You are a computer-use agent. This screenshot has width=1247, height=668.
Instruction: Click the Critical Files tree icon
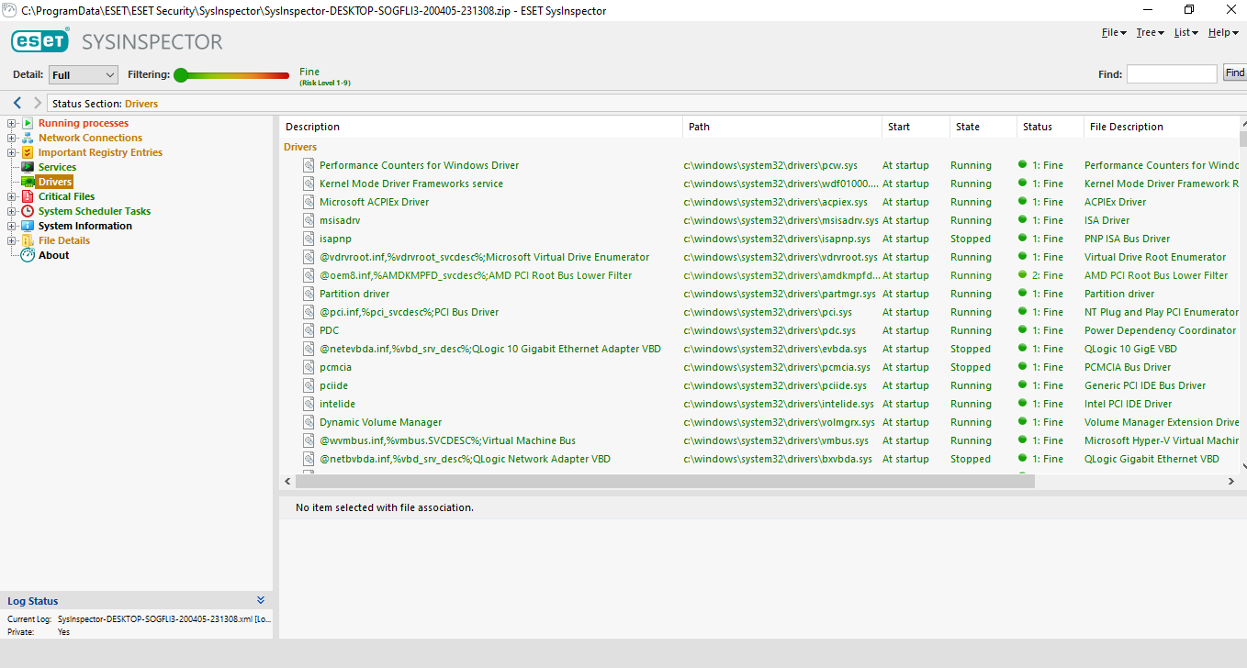[x=28, y=196]
